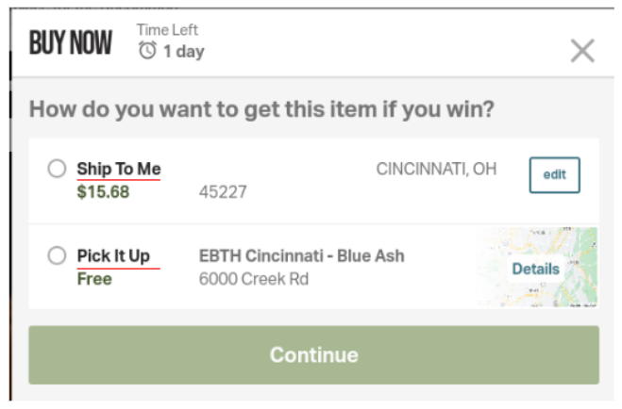Image resolution: width=622 pixels, height=409 pixels.
Task: Click the pickup location map thumbnail
Action: [537, 268]
